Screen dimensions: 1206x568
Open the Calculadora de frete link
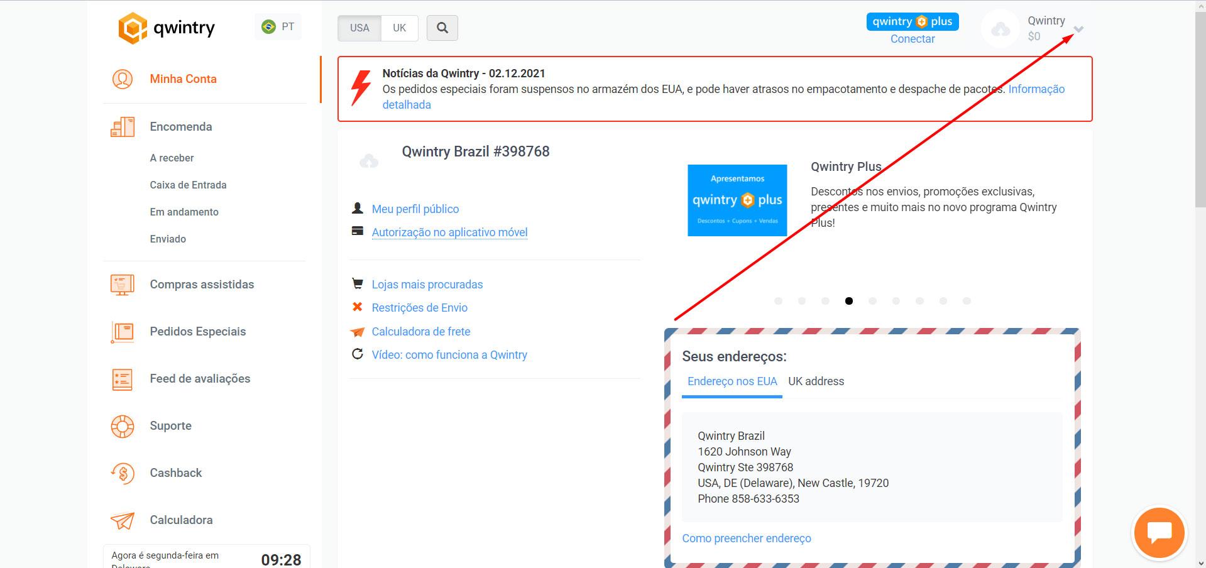(420, 332)
